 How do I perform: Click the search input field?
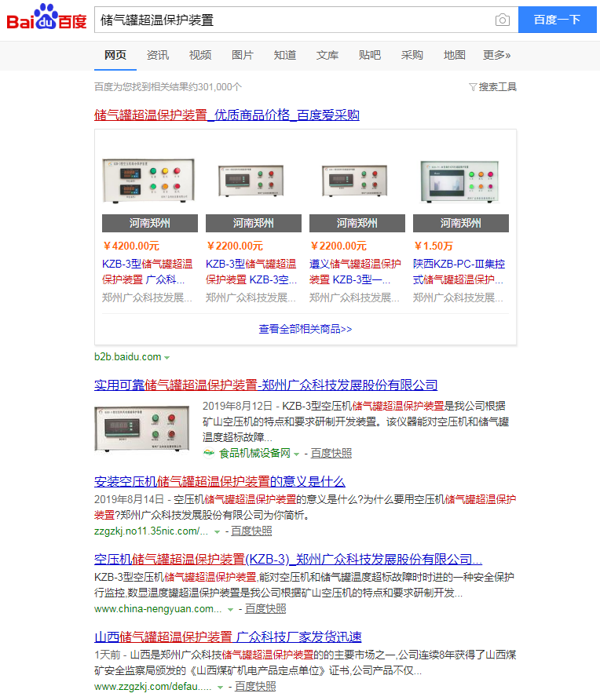(x=291, y=20)
